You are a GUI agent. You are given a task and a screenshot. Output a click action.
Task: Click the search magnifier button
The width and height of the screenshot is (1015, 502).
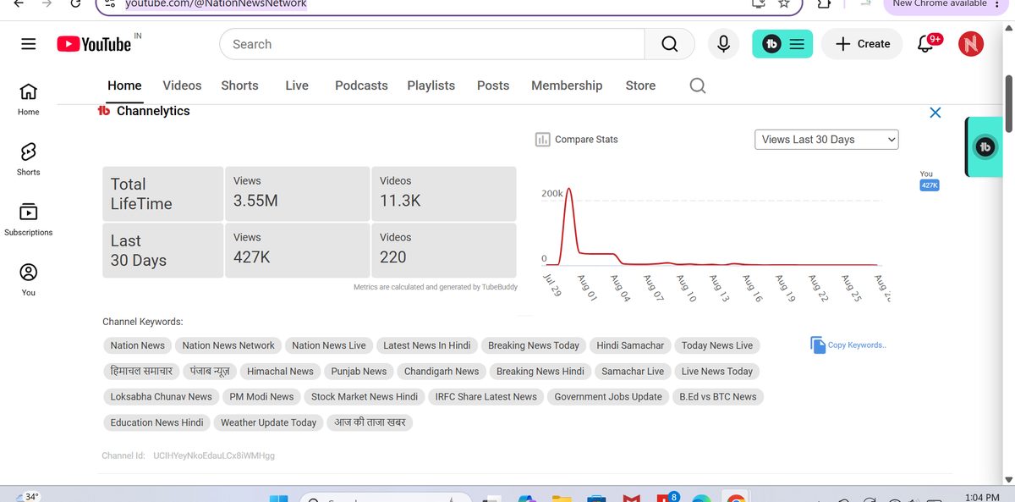point(669,44)
